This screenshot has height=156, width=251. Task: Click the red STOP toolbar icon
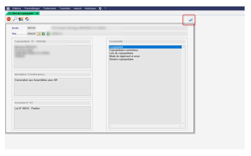tap(9, 19)
